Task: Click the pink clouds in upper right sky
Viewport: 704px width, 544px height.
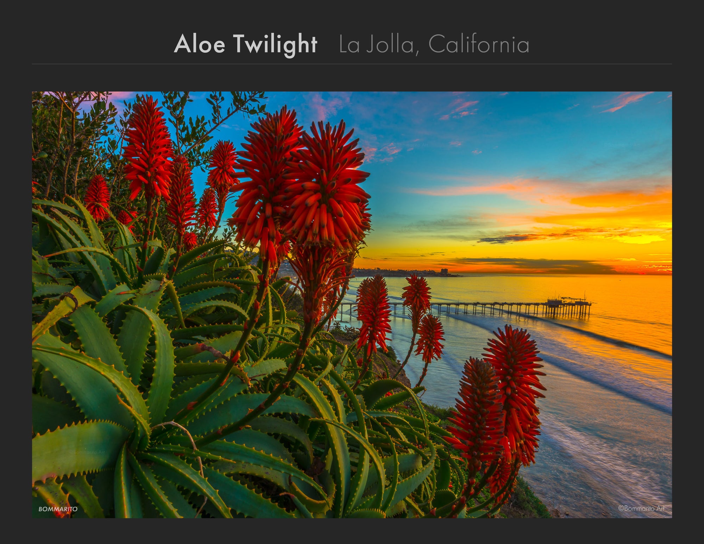Action: (x=627, y=101)
